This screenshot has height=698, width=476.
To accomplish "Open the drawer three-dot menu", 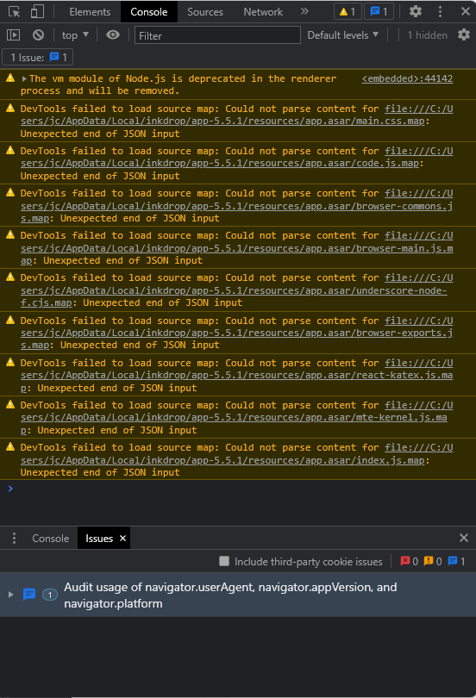I will pyautogui.click(x=15, y=539).
